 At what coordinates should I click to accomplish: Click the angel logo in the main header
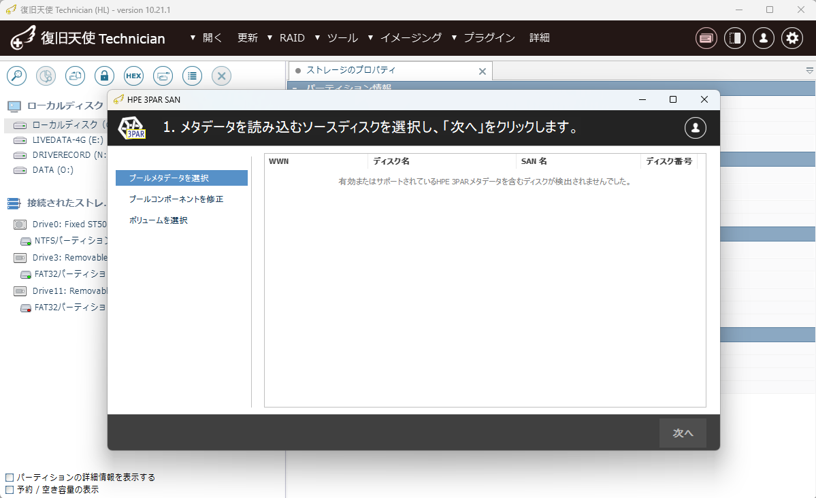(23, 38)
